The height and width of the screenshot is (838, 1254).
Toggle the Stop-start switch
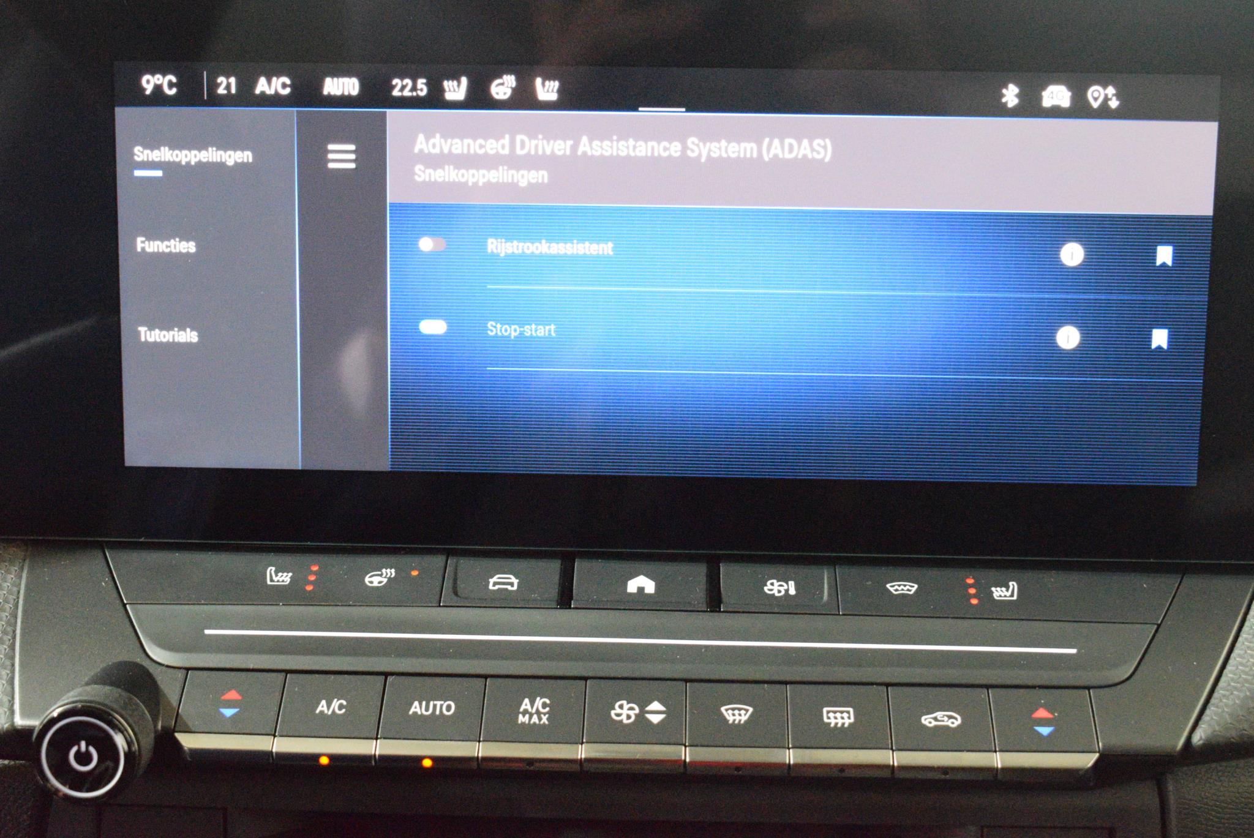[432, 327]
